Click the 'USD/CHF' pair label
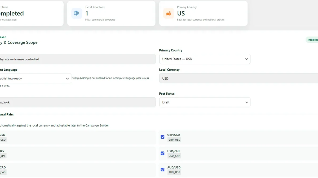This screenshot has height=178, width=318. (174, 151)
